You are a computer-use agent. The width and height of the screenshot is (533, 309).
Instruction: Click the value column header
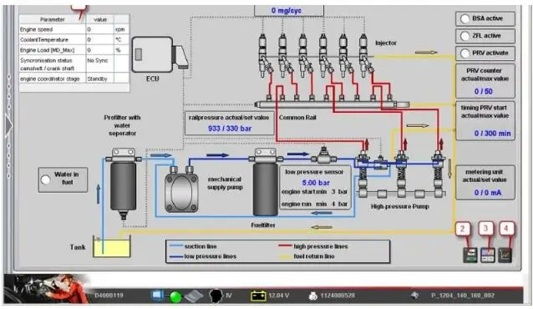tap(100, 19)
